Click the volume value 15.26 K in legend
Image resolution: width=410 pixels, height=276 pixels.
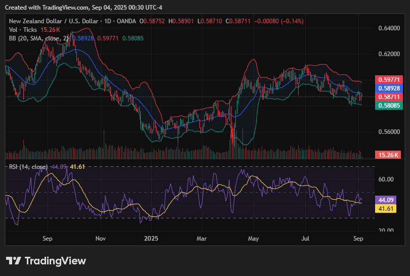[50, 30]
